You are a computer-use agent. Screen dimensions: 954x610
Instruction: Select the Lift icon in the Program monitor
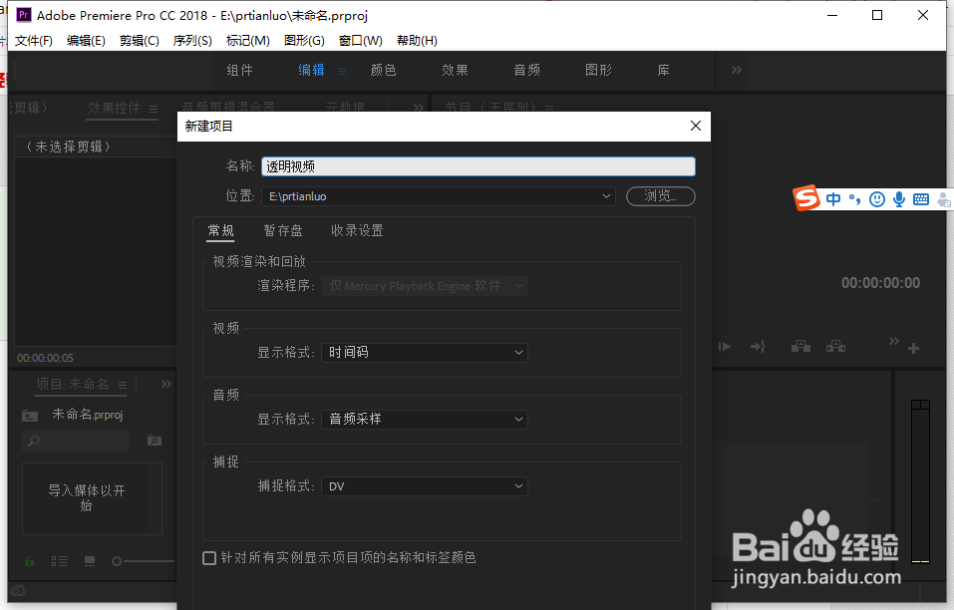tap(800, 346)
